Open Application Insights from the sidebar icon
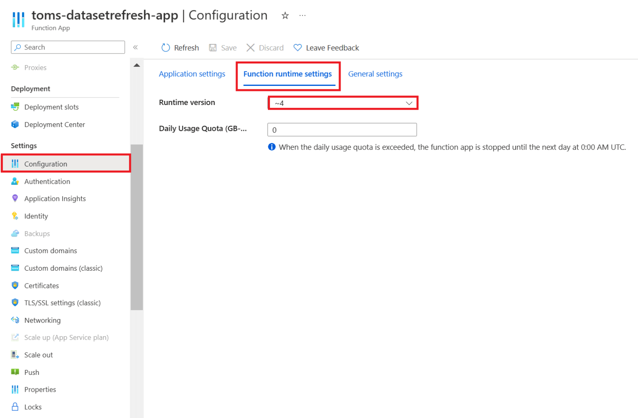 [15, 198]
